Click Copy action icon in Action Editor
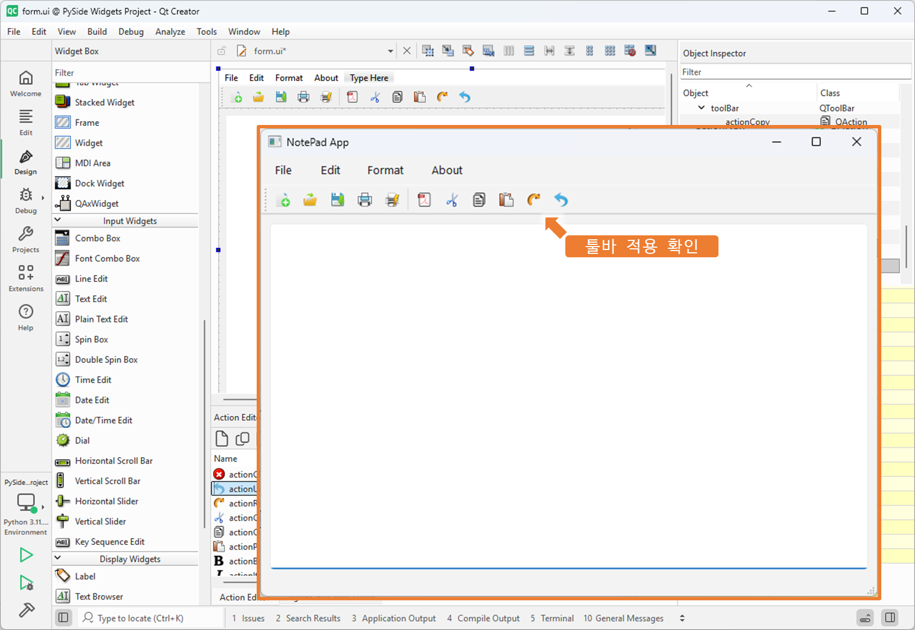 point(243,438)
